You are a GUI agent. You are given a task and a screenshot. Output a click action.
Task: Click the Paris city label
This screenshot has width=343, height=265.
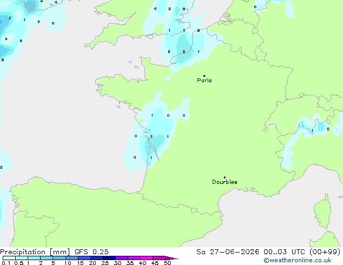pyautogui.click(x=205, y=80)
